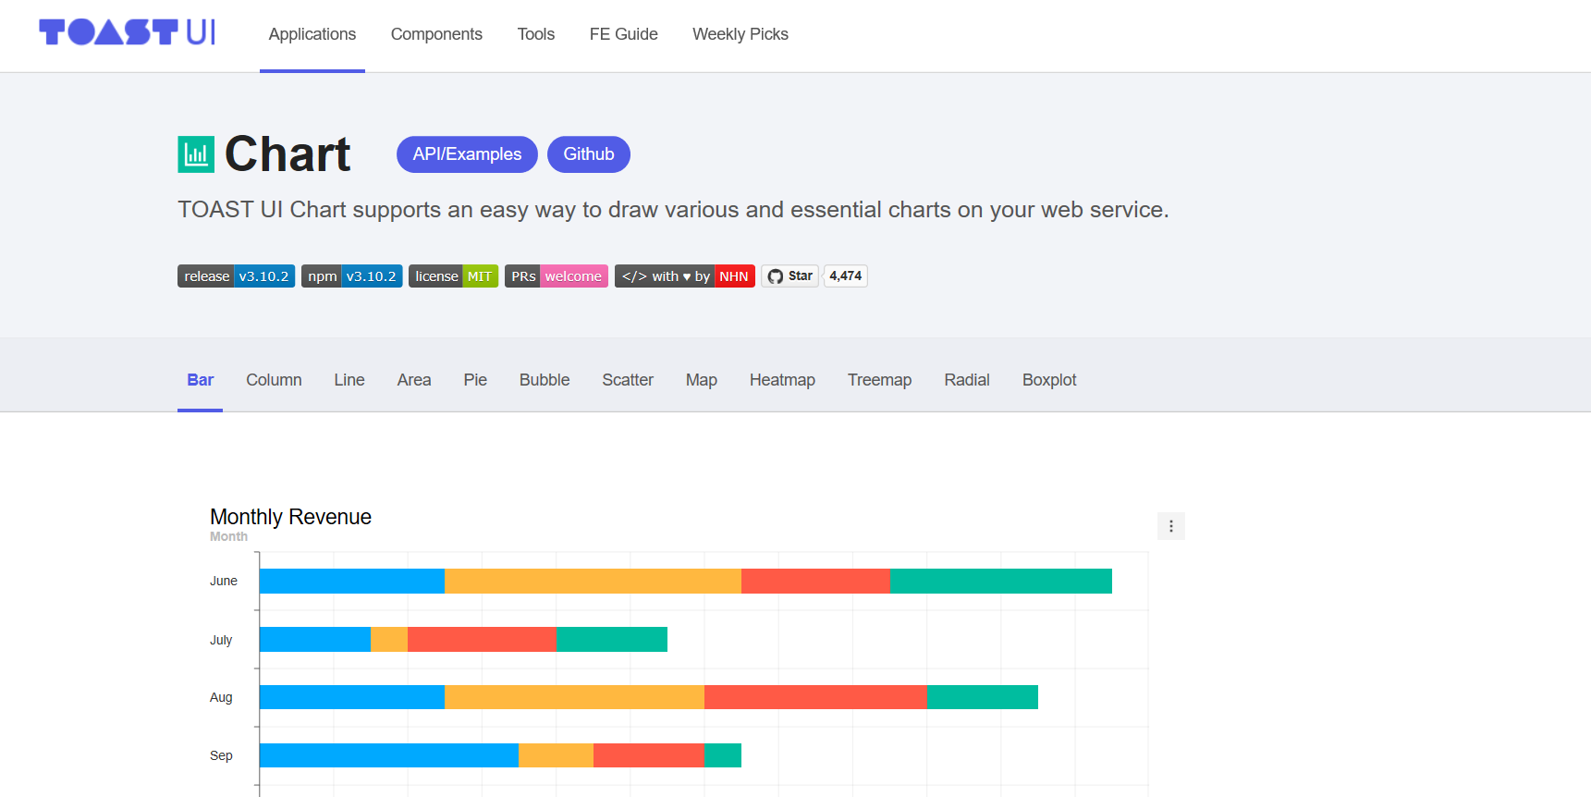Screen dimensions: 1591x797
Task: Click the PRs welcome badge
Action: pyautogui.click(x=556, y=276)
